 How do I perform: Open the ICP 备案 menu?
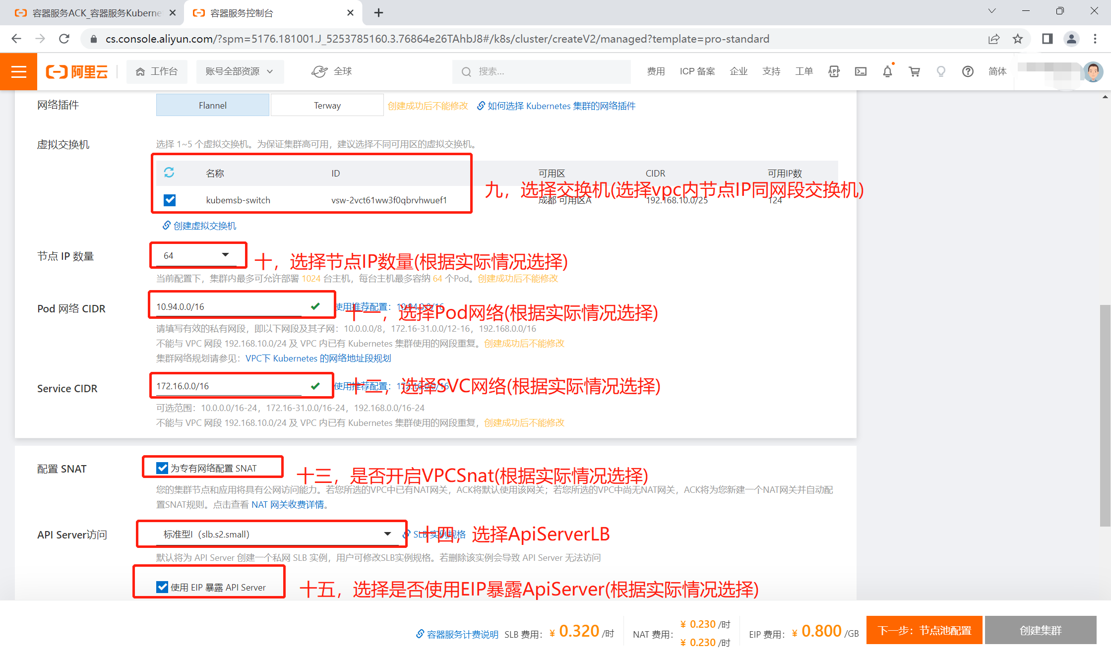click(x=697, y=72)
